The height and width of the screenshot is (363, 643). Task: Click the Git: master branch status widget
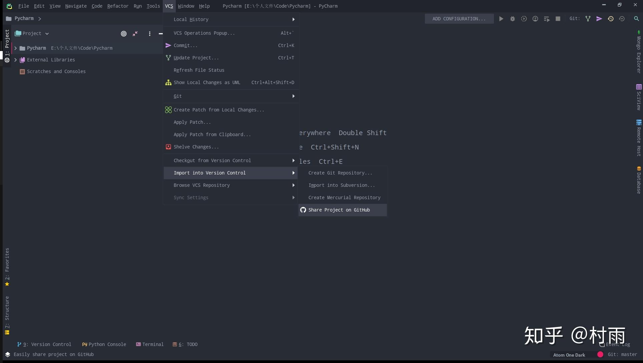[622, 354]
